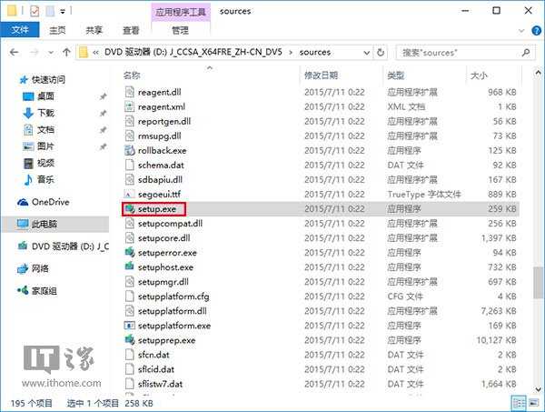Image resolution: width=545 pixels, height=412 pixels.
Task: Switch to large icons view icon
Action: click(533, 403)
